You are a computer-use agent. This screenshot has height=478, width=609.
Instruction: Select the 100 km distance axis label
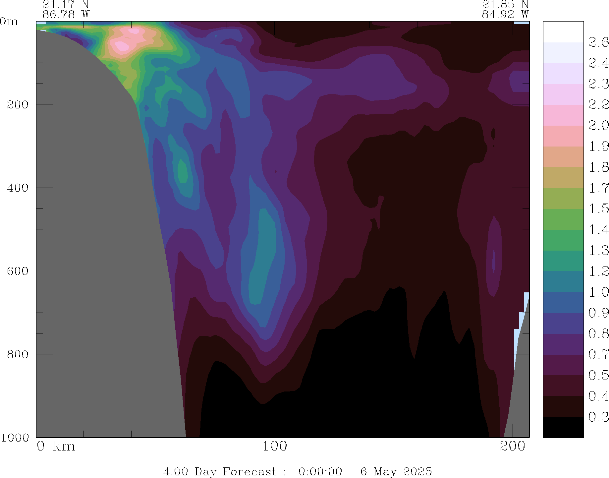coord(275,446)
